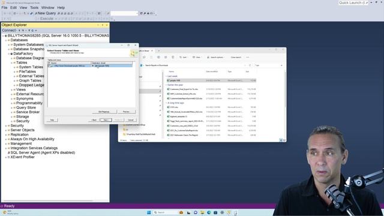Viewport: 384px width, 216px height.
Task: Click the Replication folder icon
Action: coord(9,134)
